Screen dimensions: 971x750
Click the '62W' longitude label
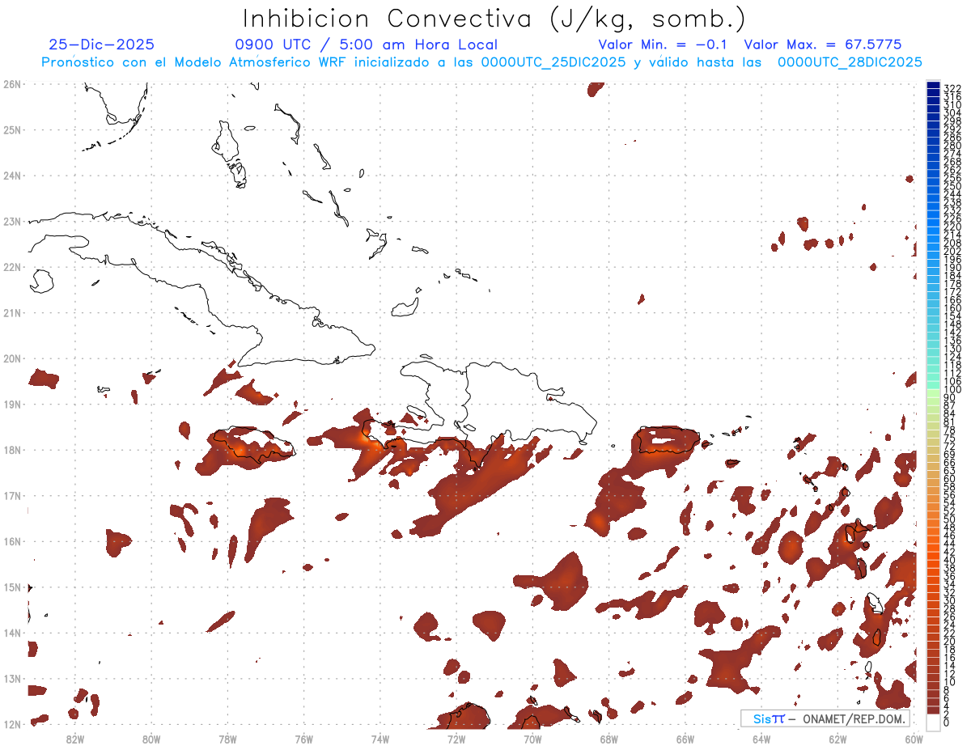coord(837,739)
